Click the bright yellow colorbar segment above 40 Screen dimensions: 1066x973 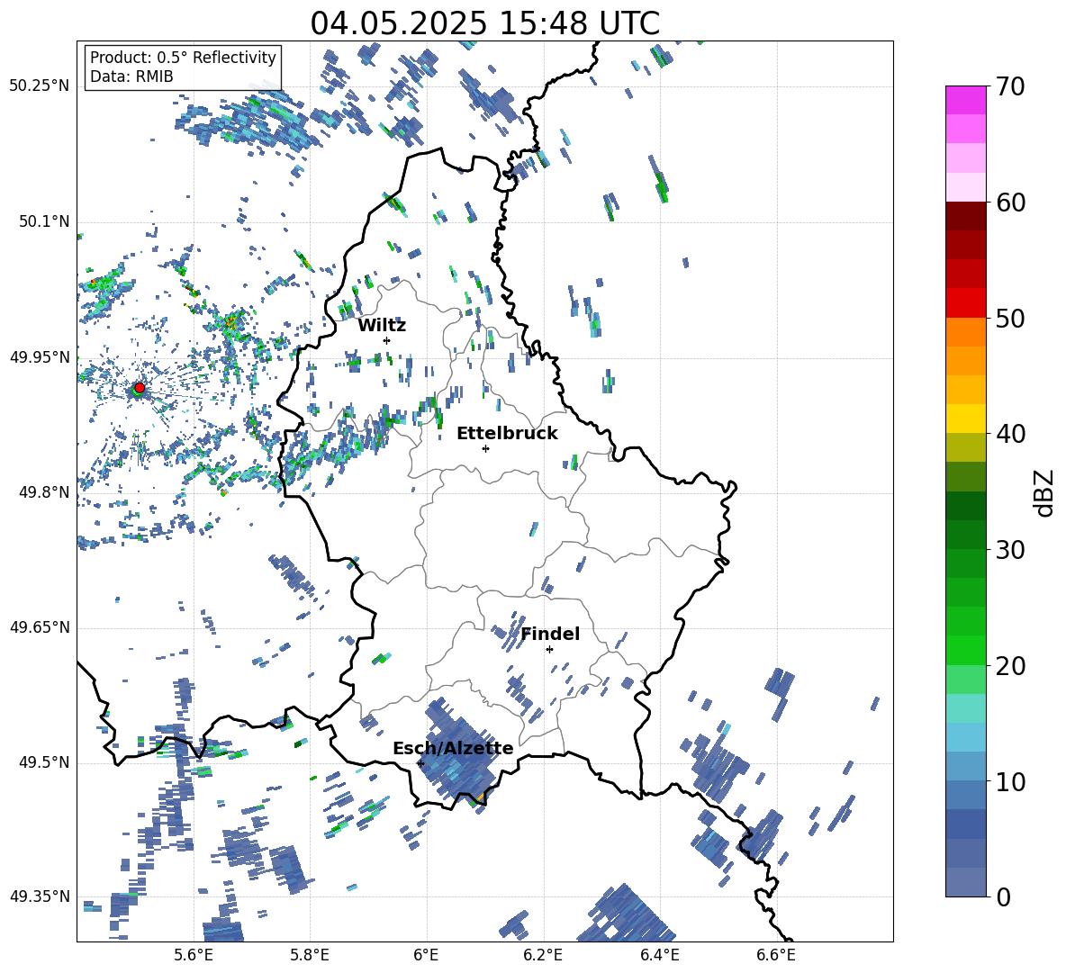click(965, 419)
